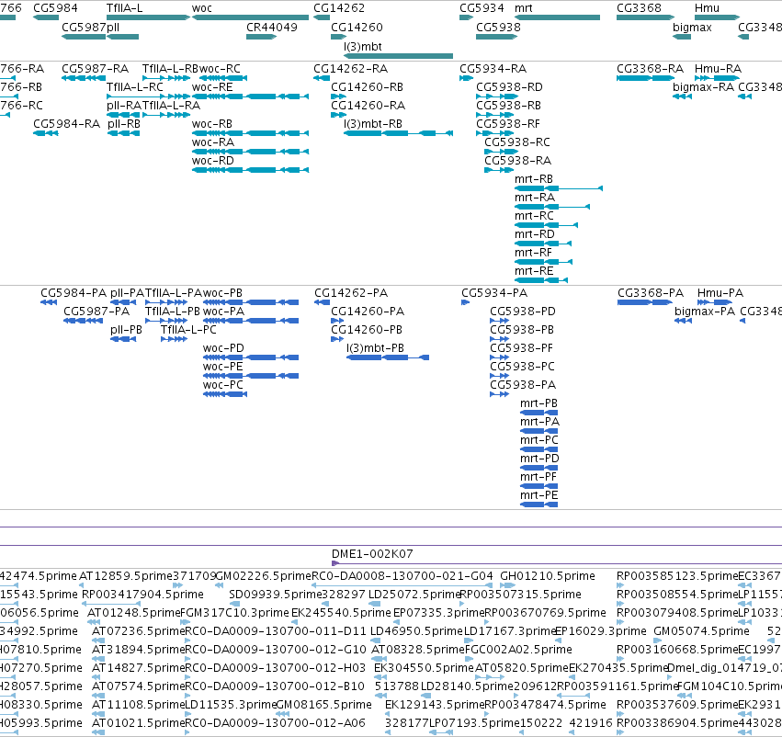782x737 pixels.
Task: Click the mrt-PE protein glyph
Action: 538,505
